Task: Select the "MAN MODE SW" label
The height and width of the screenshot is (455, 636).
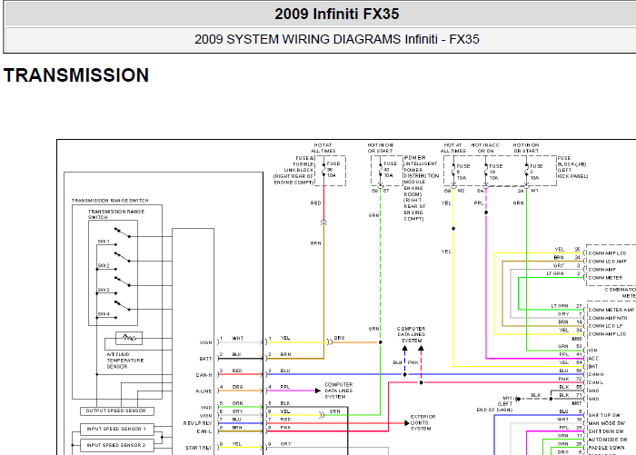Action: 607,423
